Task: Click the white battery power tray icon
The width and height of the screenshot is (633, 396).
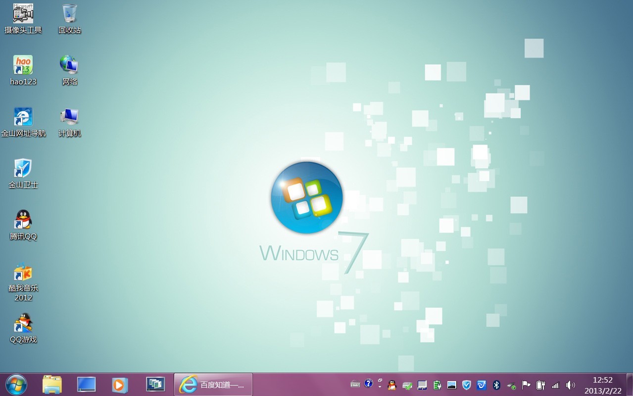Action: (x=541, y=385)
